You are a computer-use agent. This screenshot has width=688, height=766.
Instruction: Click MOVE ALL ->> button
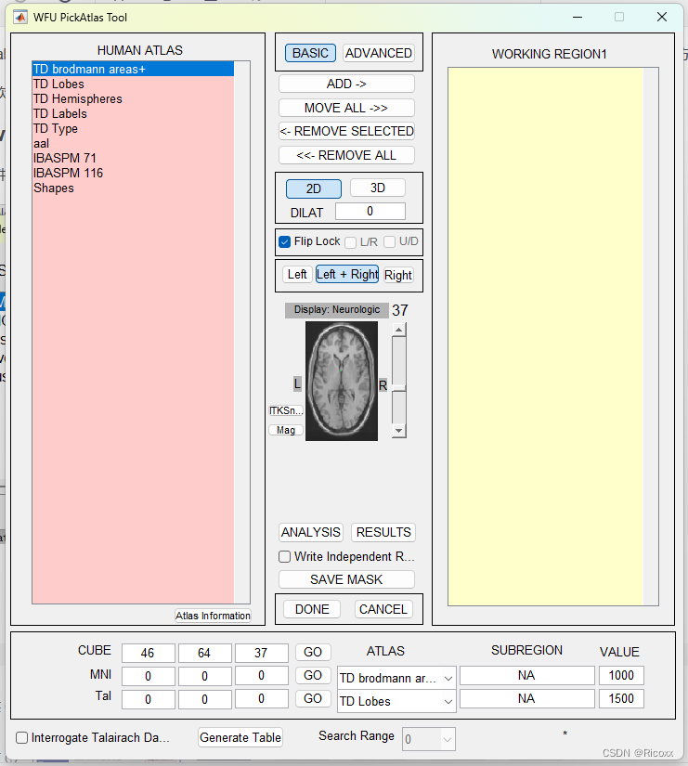click(x=346, y=108)
